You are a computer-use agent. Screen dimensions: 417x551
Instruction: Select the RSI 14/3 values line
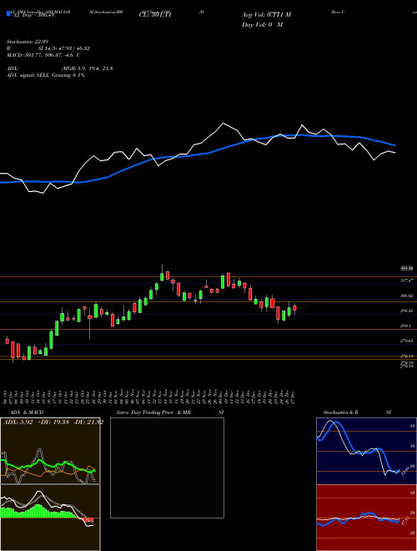(48, 48)
